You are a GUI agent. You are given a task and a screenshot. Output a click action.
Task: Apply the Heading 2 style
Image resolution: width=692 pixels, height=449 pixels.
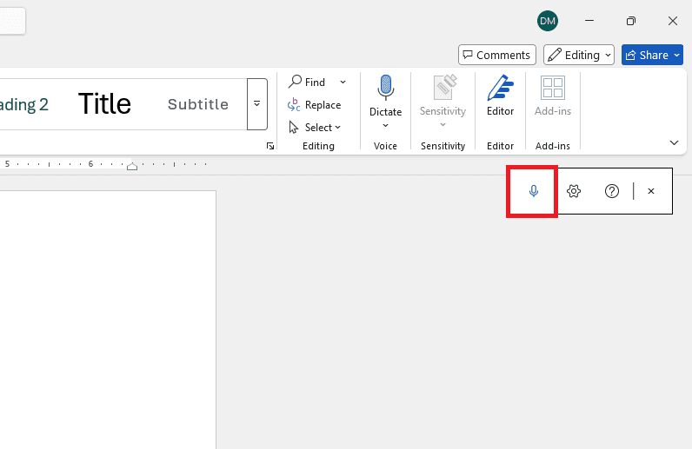point(23,104)
